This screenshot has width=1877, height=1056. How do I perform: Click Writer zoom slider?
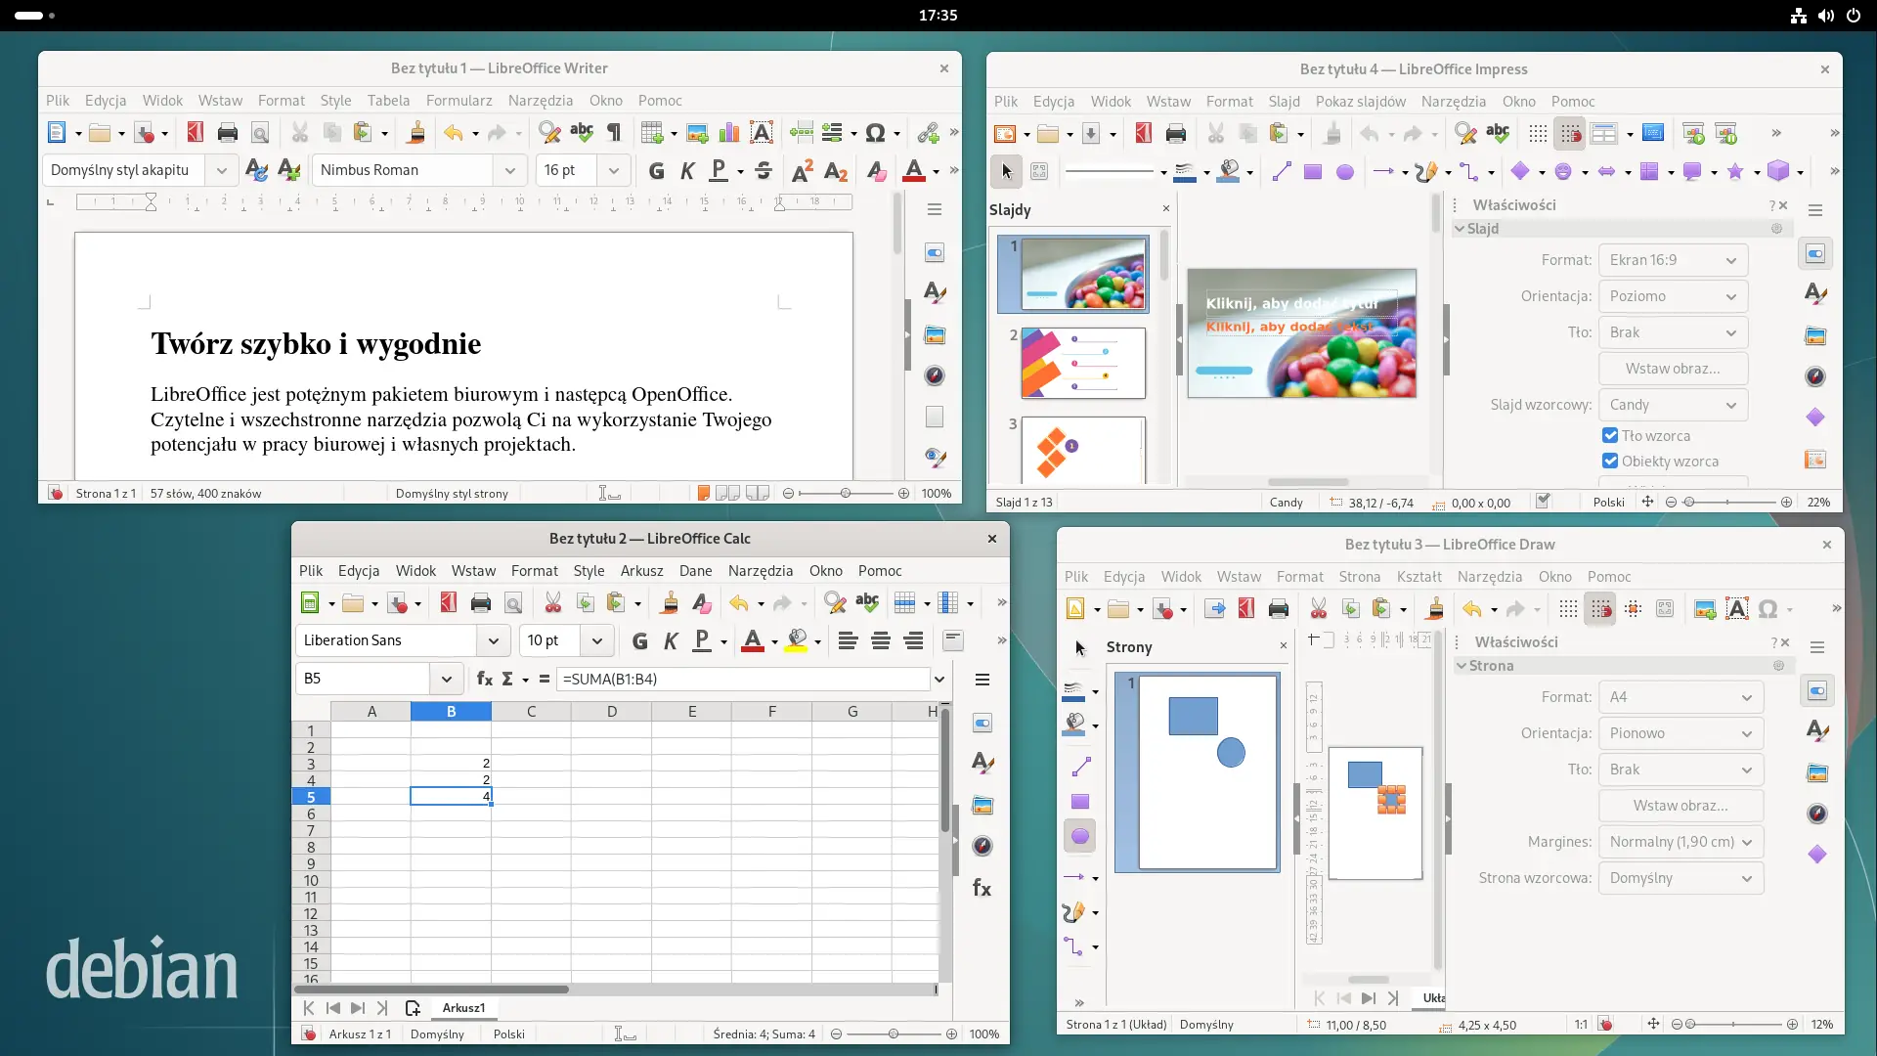[x=846, y=494]
